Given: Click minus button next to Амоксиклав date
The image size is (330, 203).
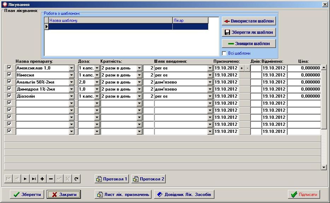Looking at the screenshot, I should point(247,68).
